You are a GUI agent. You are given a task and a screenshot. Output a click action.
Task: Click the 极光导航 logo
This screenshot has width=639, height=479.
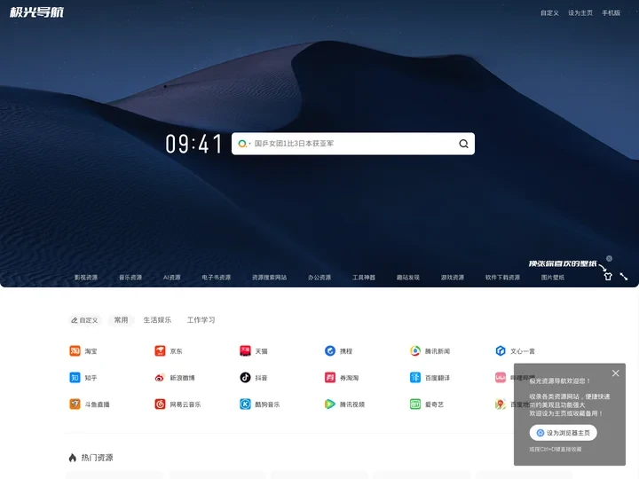[36, 12]
